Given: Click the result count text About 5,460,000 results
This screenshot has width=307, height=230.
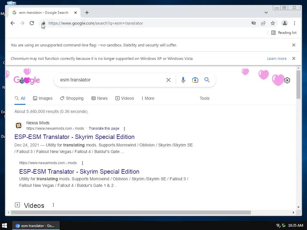Looking at the screenshot, I should point(51,111).
